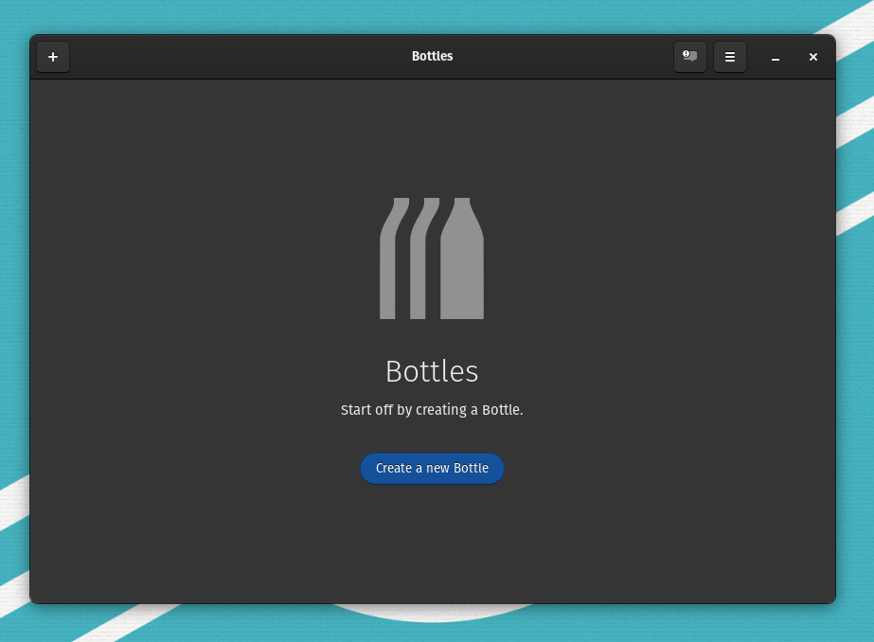The width and height of the screenshot is (874, 642).
Task: Minimize the Bottles window
Action: (776, 57)
